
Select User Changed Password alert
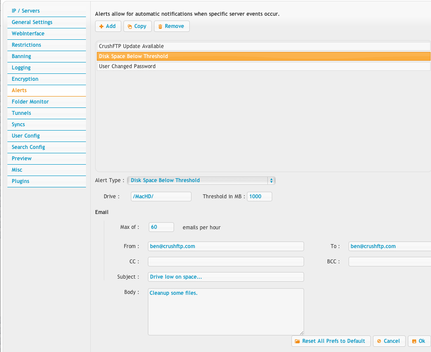point(263,66)
